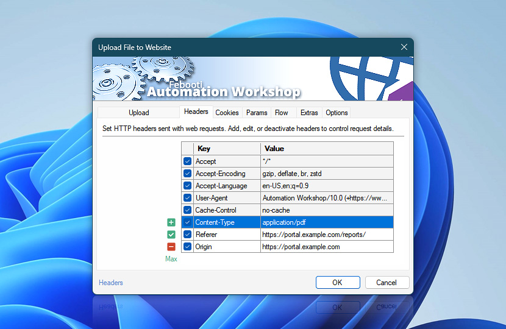Click the https://portal.example.com/reports/ value cell
This screenshot has height=329, width=506.
click(x=327, y=235)
